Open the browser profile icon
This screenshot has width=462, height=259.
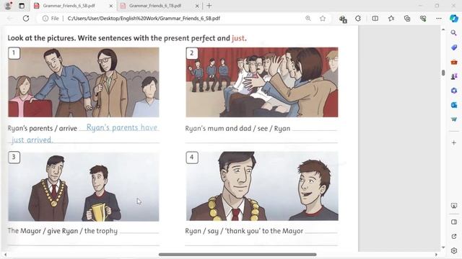tap(8, 6)
